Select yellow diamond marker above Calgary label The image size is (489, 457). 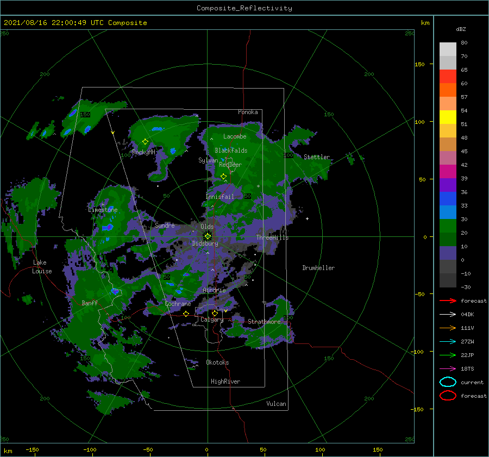[215, 313]
